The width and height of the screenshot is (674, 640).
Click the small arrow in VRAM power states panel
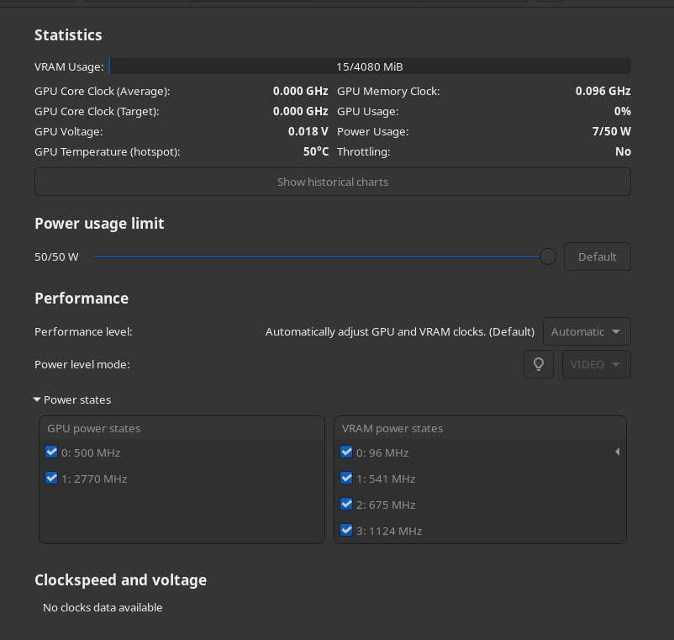point(618,452)
